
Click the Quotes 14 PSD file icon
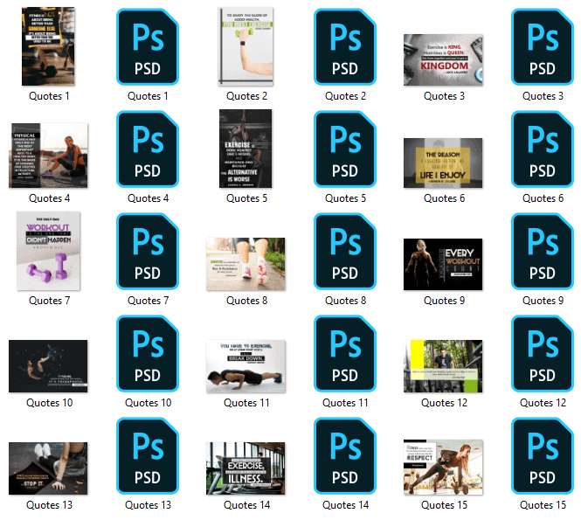(x=345, y=455)
